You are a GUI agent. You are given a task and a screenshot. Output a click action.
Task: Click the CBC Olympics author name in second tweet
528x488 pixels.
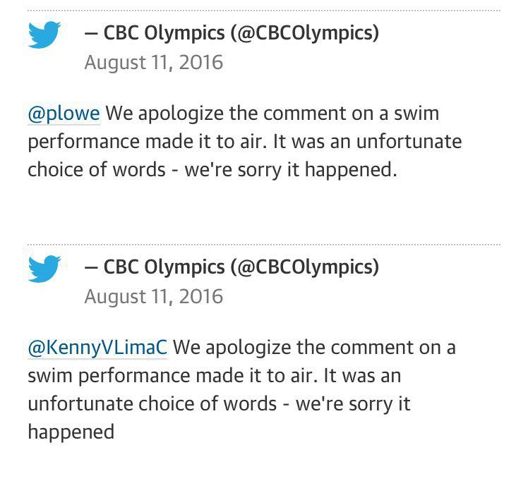coord(162,267)
